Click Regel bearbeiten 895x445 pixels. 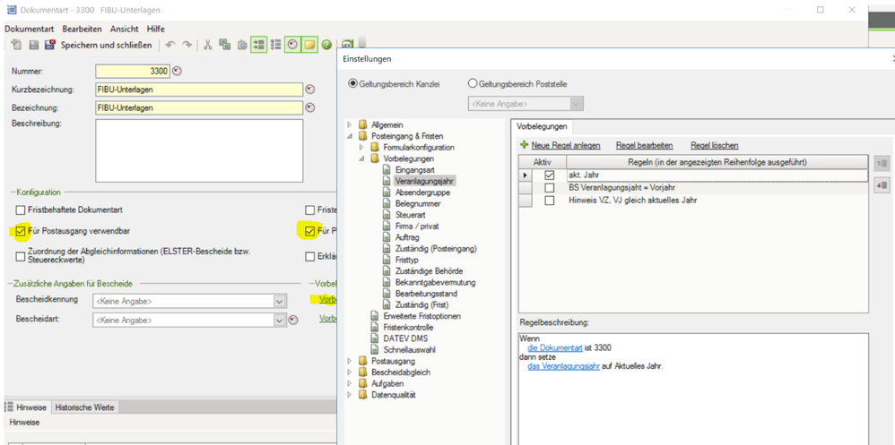pyautogui.click(x=645, y=146)
